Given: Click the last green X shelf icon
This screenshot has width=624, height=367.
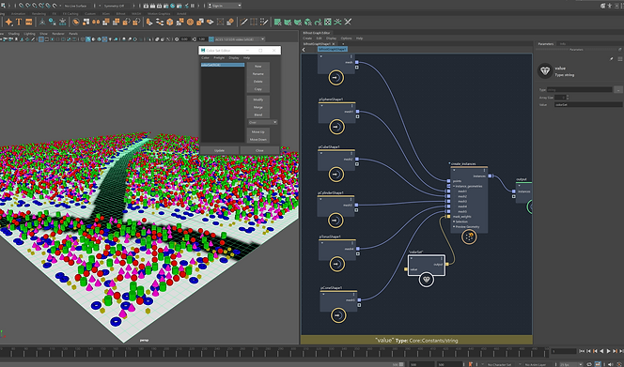Looking at the screenshot, I should (348, 22).
